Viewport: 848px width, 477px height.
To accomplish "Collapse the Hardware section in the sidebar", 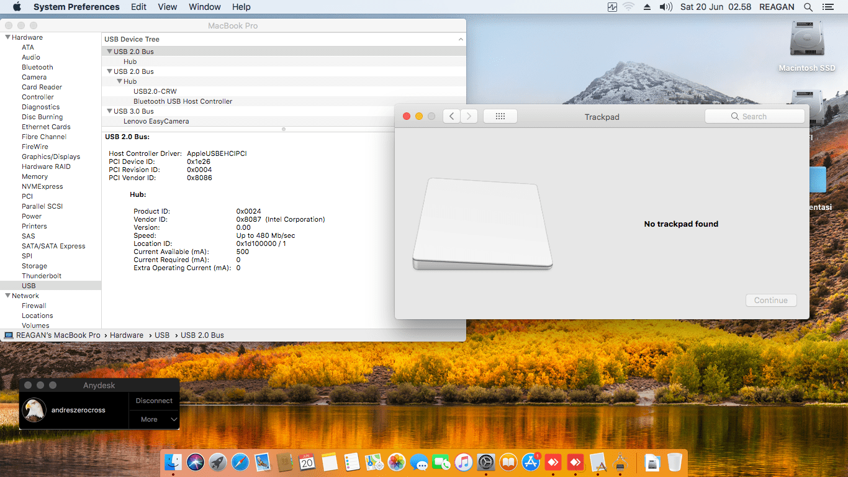I will click(7, 37).
